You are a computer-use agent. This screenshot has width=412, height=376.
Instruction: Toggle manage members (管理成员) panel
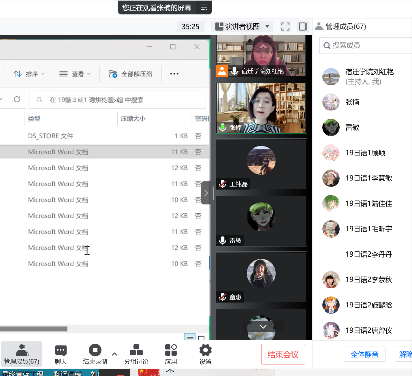[22, 354]
